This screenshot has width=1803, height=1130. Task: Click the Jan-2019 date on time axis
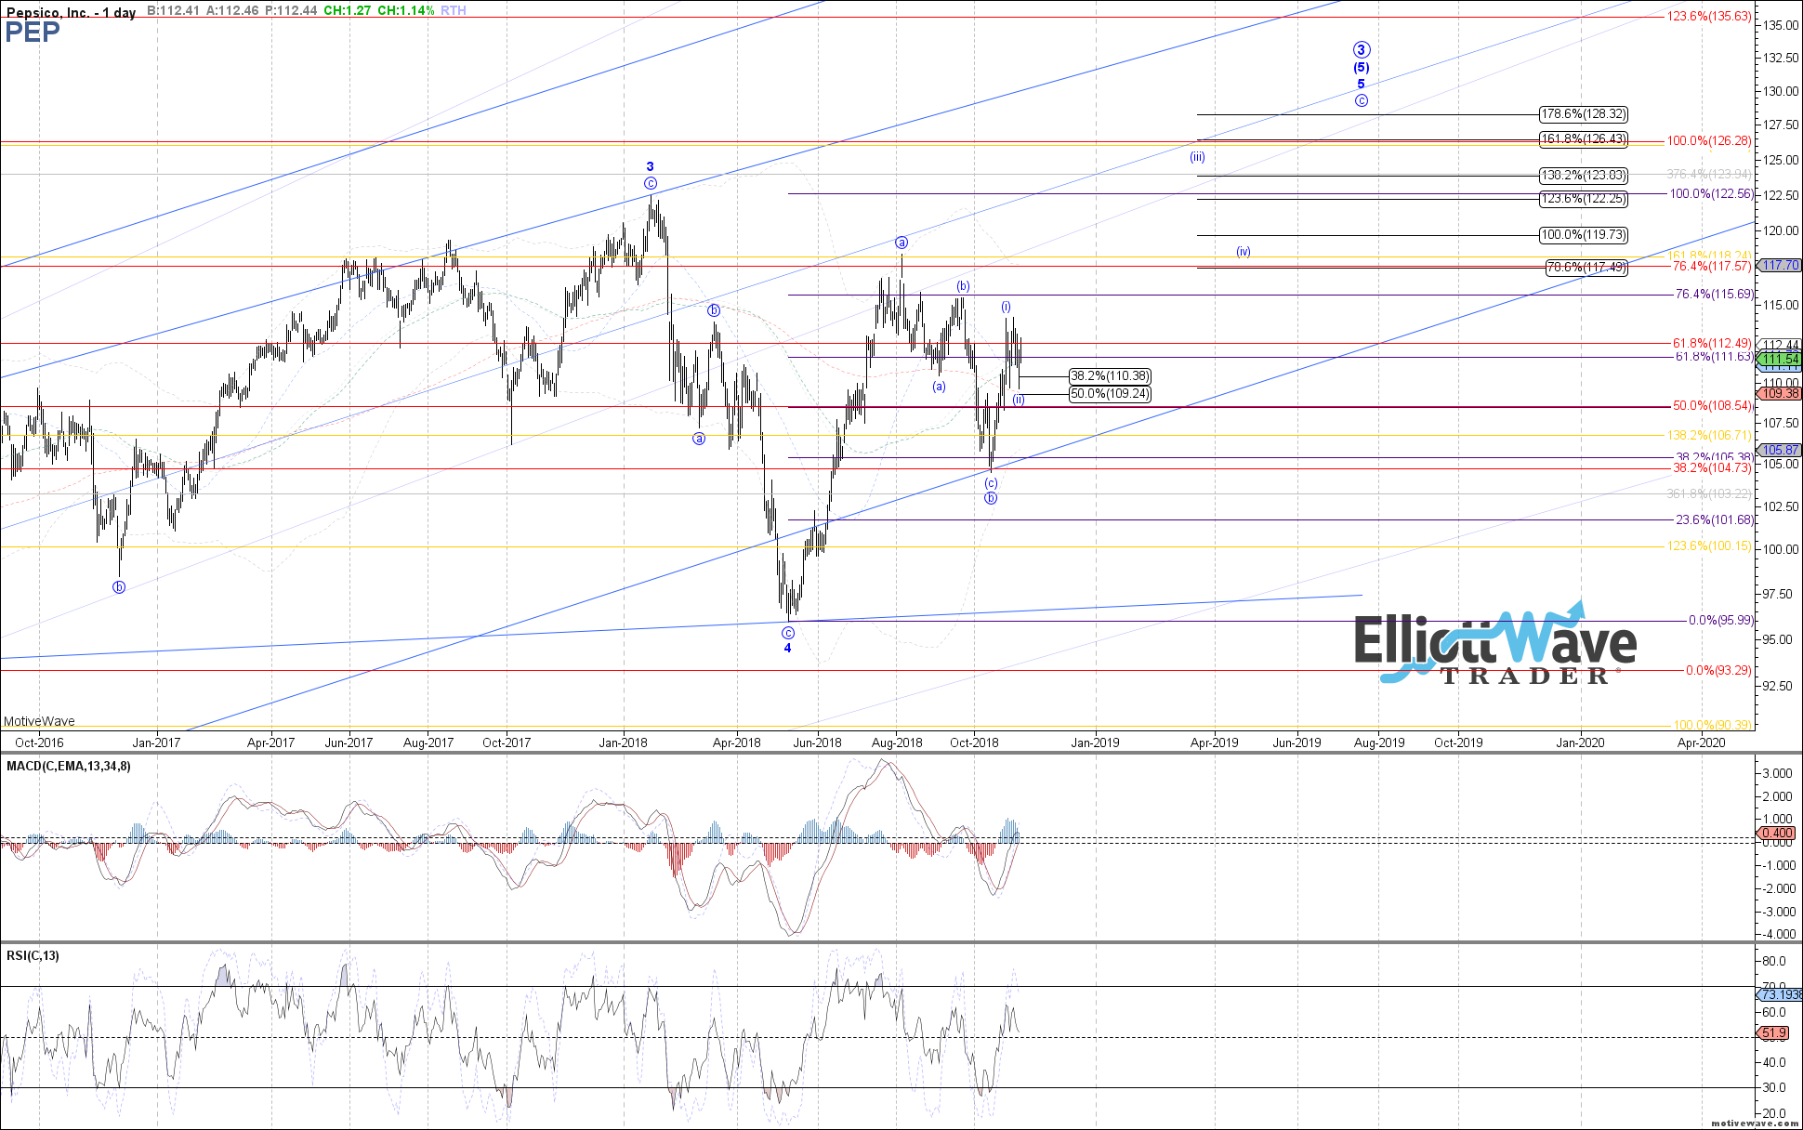click(1095, 742)
